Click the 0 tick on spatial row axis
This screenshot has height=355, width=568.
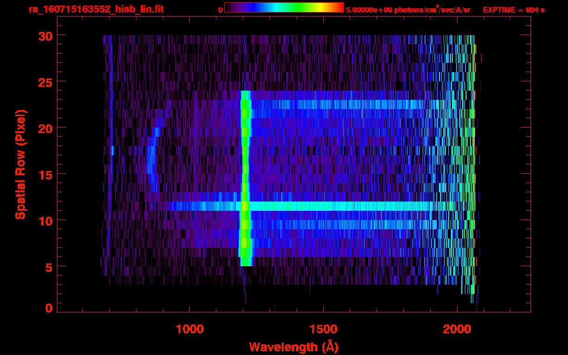coord(49,308)
